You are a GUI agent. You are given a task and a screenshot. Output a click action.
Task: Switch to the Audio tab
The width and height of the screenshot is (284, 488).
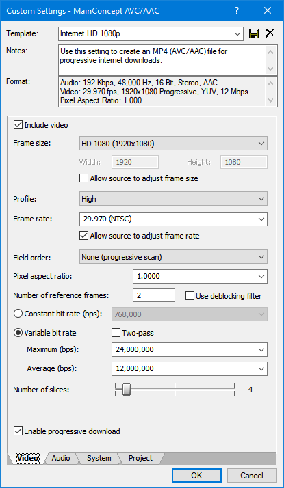(x=61, y=458)
